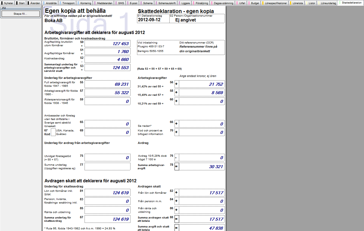364x231 pixels.
Task: Click Organisationsnummer field Ej angivet
Action: 197,18
